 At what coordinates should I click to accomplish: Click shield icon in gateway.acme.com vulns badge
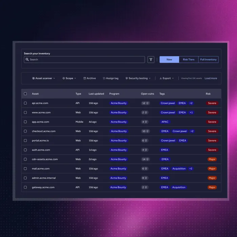pos(146,188)
